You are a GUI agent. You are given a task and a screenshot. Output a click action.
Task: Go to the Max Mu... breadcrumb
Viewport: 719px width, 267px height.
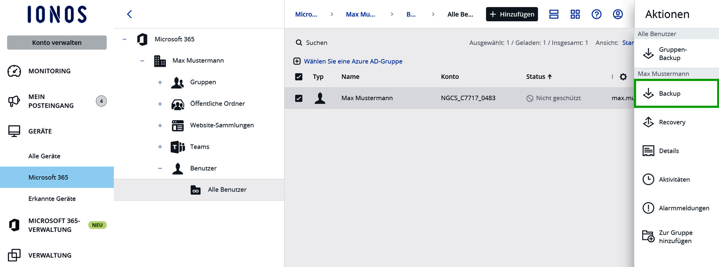pos(360,14)
